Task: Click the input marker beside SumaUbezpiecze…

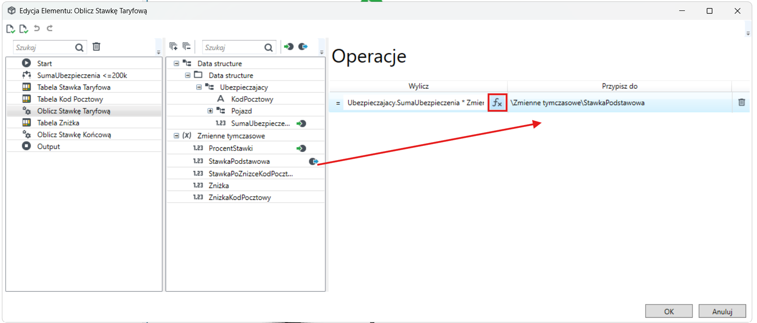Action: [301, 124]
